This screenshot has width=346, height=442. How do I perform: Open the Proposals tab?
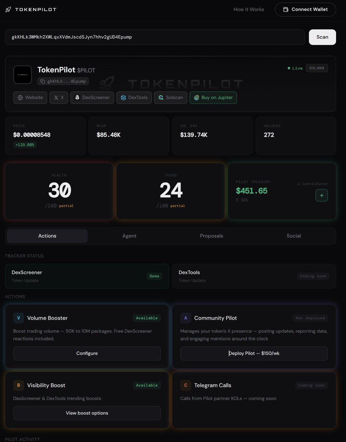pyautogui.click(x=211, y=236)
